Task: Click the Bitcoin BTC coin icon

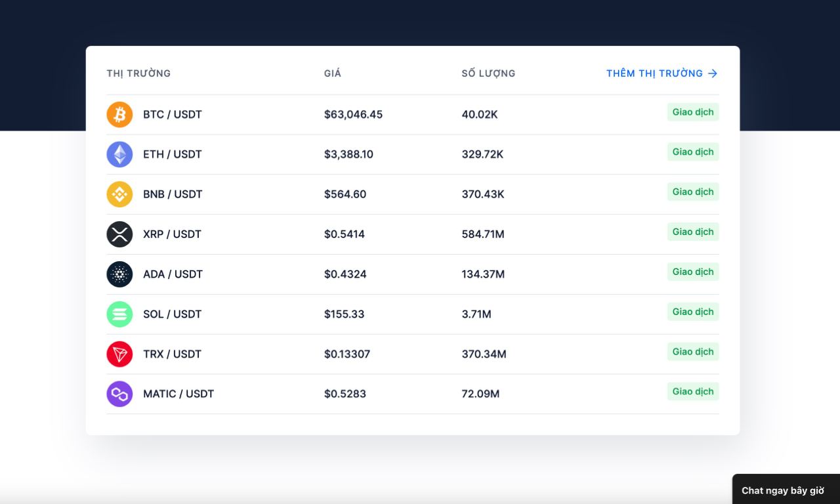Action: pyautogui.click(x=119, y=115)
